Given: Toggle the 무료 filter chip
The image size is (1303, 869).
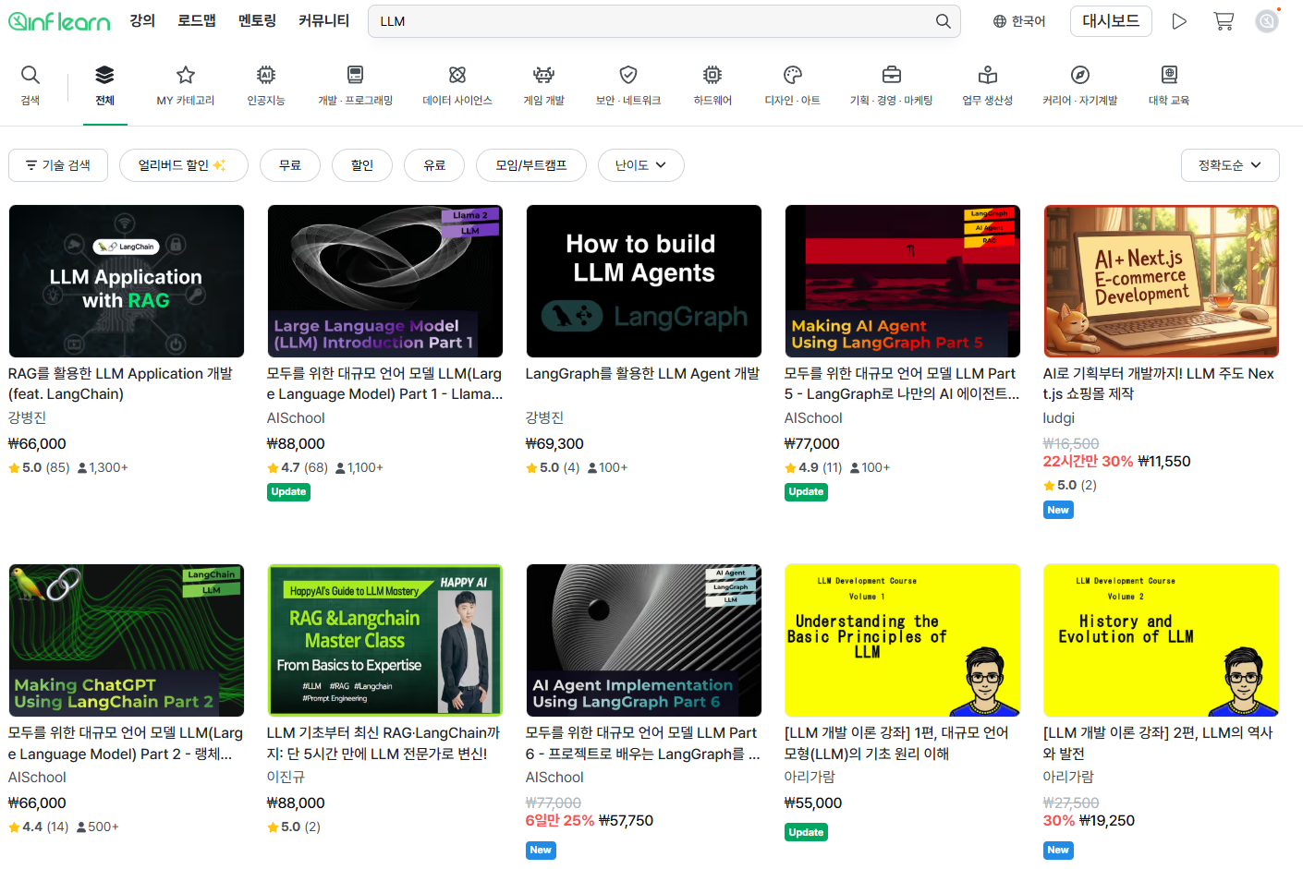Looking at the screenshot, I should click(290, 165).
